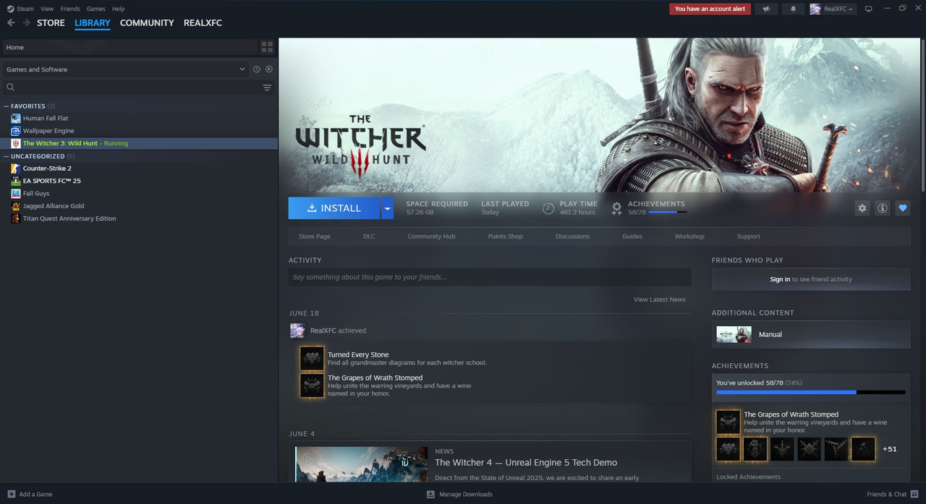Show ready-to-play games icon
Image resolution: width=926 pixels, height=504 pixels.
[269, 69]
